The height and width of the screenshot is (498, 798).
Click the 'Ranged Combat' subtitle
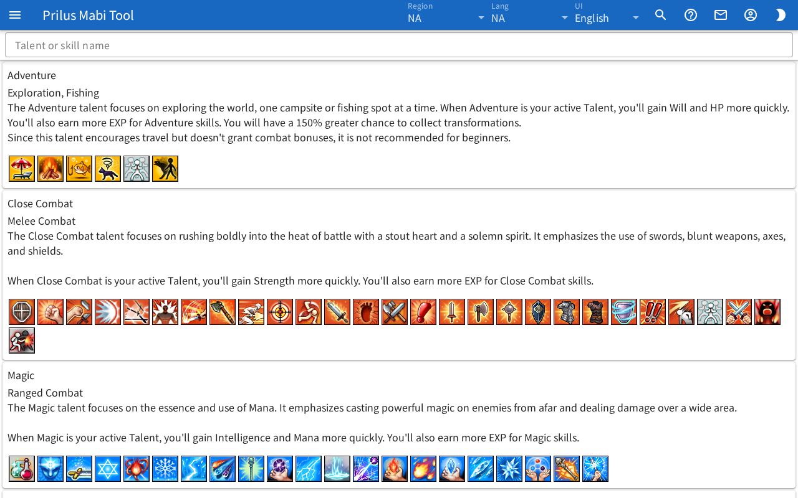pos(45,393)
